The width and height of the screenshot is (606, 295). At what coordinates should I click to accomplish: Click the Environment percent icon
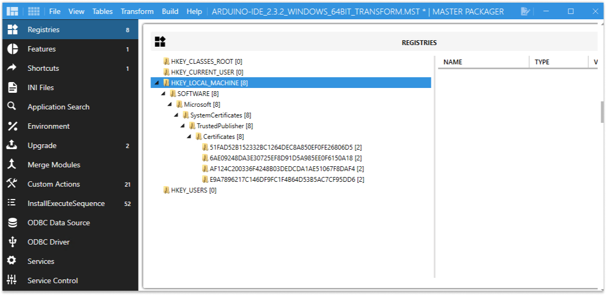click(x=12, y=126)
